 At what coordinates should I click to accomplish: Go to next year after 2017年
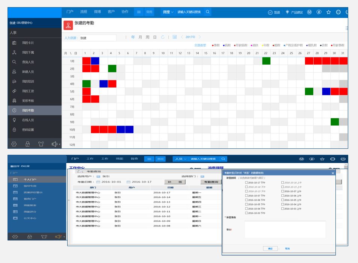tap(200, 37)
